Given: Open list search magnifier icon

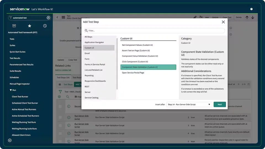Looking at the screenshot, I should (x=68, y=97).
